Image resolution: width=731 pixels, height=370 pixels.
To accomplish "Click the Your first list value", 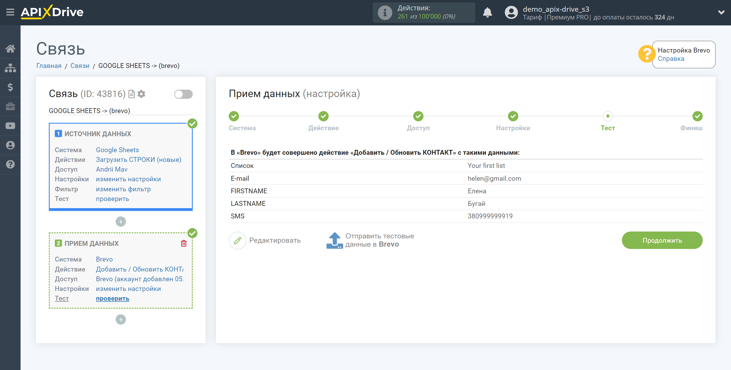I will click(486, 166).
